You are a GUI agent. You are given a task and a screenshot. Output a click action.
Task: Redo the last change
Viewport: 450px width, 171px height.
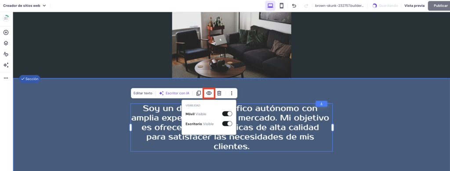(306, 6)
